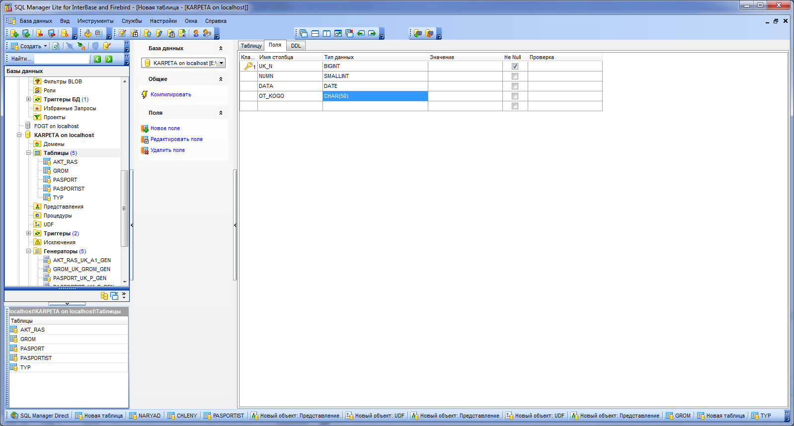Click the Create Database icon with green plus
Viewport: 794px width, 426px height.
click(14, 33)
